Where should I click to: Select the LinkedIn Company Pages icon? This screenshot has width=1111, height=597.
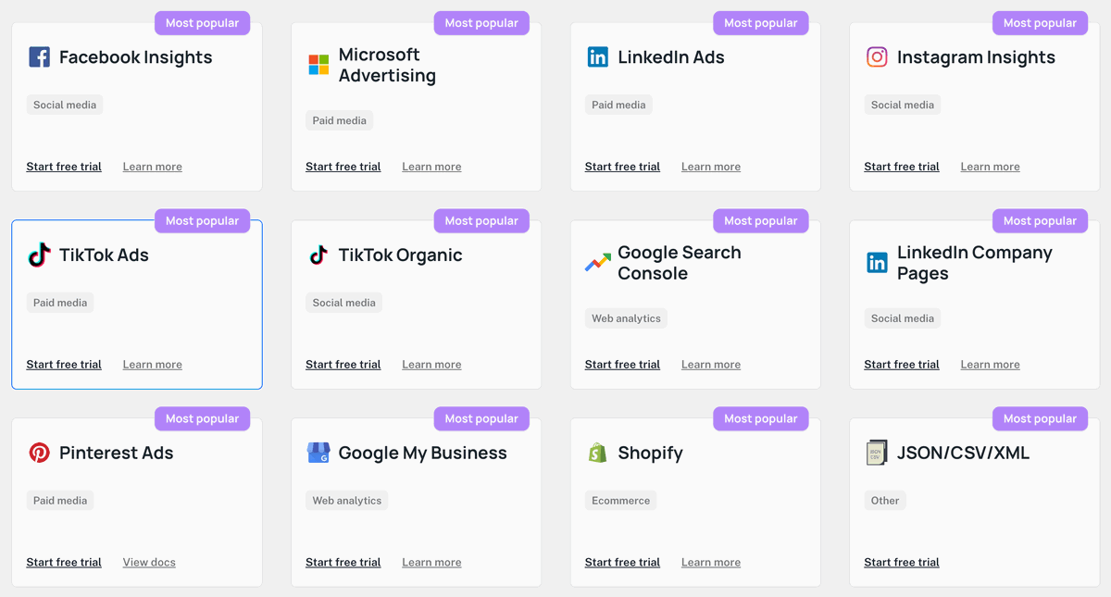pyautogui.click(x=876, y=262)
